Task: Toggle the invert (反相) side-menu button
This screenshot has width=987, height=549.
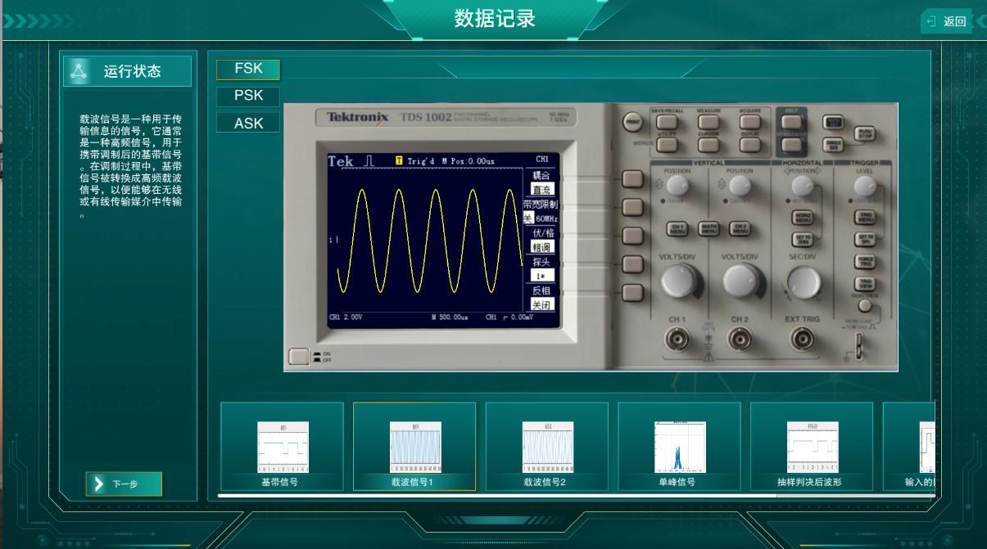Action: tap(632, 293)
